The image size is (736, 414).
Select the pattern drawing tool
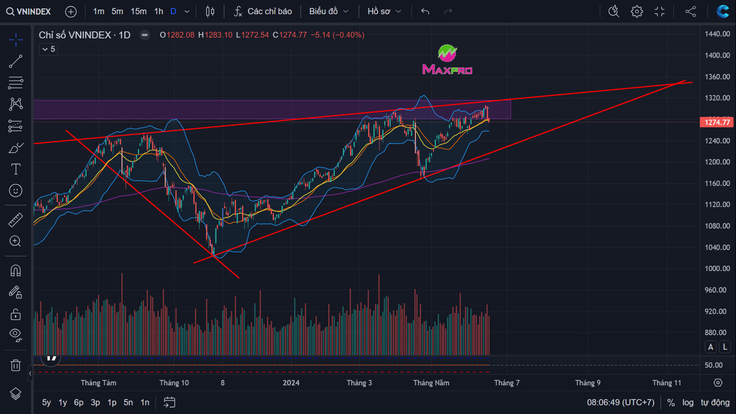(x=16, y=104)
